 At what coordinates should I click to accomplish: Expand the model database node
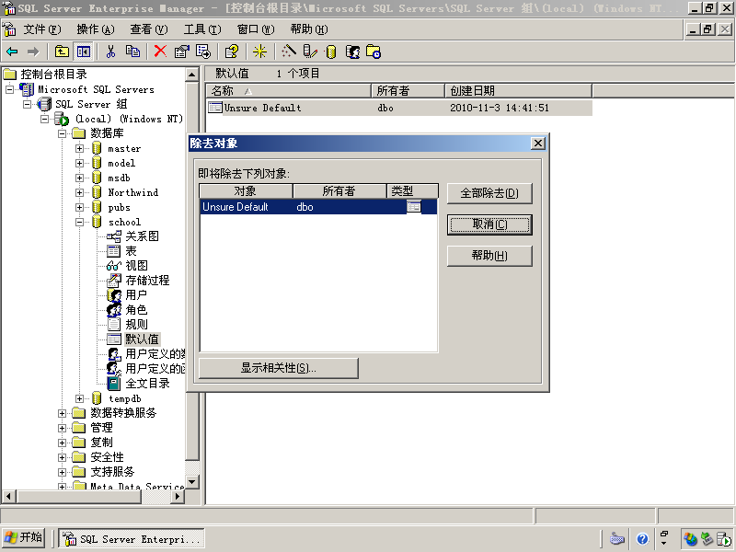tap(79, 164)
